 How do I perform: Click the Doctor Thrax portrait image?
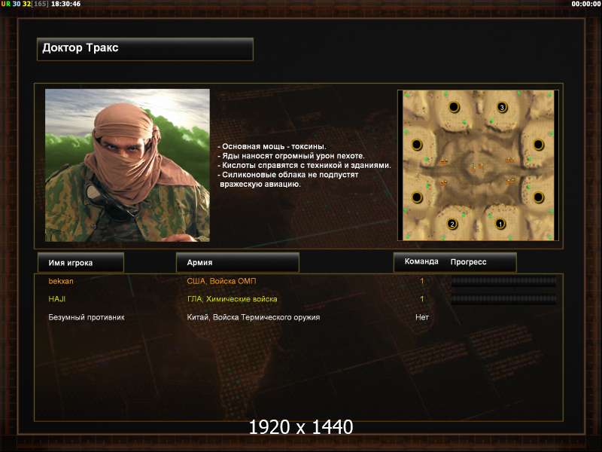(x=127, y=165)
